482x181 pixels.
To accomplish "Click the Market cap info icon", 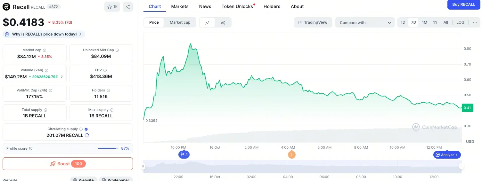I will [x=45, y=50].
